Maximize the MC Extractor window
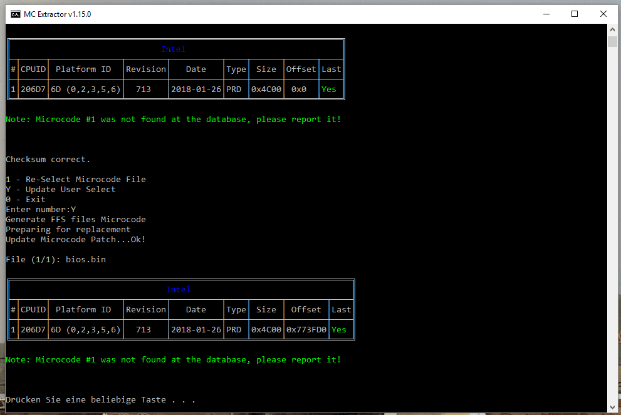 [575, 14]
